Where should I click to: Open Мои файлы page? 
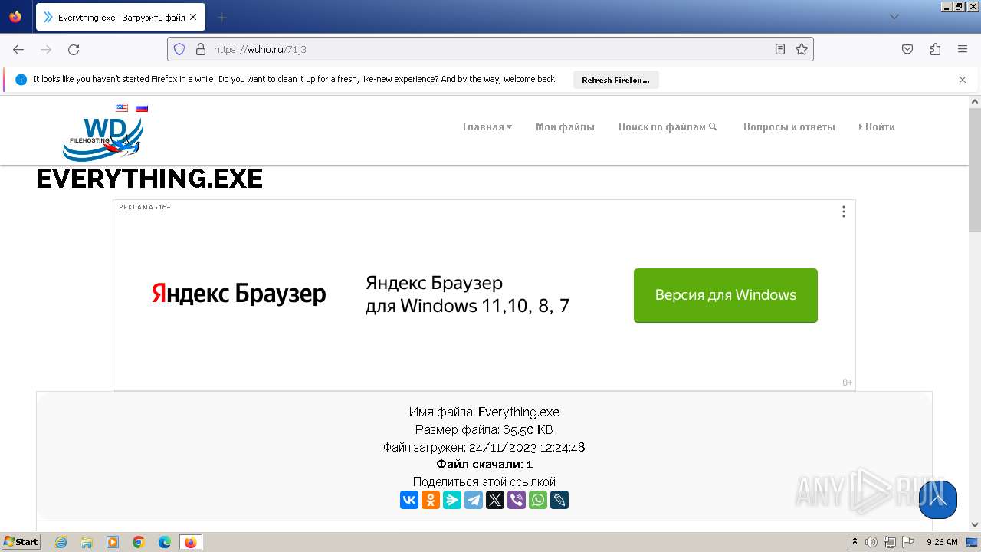(x=565, y=127)
